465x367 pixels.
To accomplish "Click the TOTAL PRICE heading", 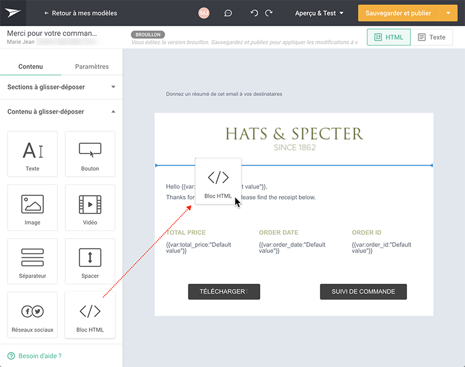I will coord(186,233).
